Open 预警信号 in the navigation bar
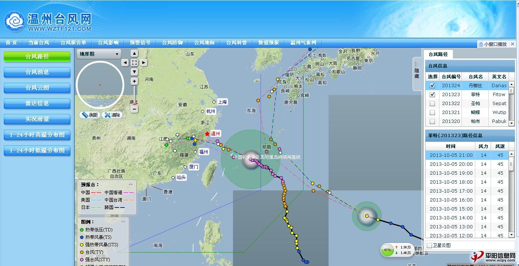Viewport: 519px width, 266px height. tap(140, 43)
